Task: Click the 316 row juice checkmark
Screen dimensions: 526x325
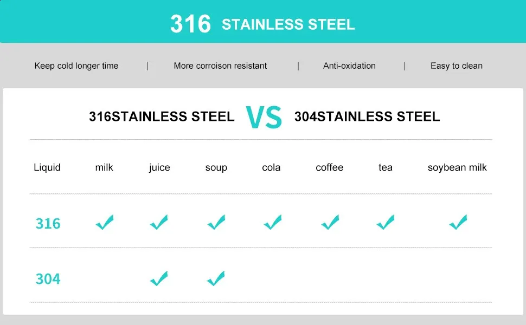Action: [x=159, y=223]
